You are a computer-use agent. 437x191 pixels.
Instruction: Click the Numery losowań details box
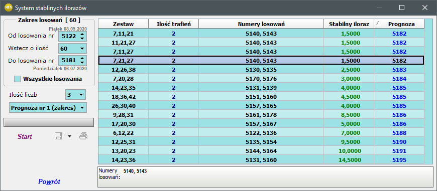265,177
